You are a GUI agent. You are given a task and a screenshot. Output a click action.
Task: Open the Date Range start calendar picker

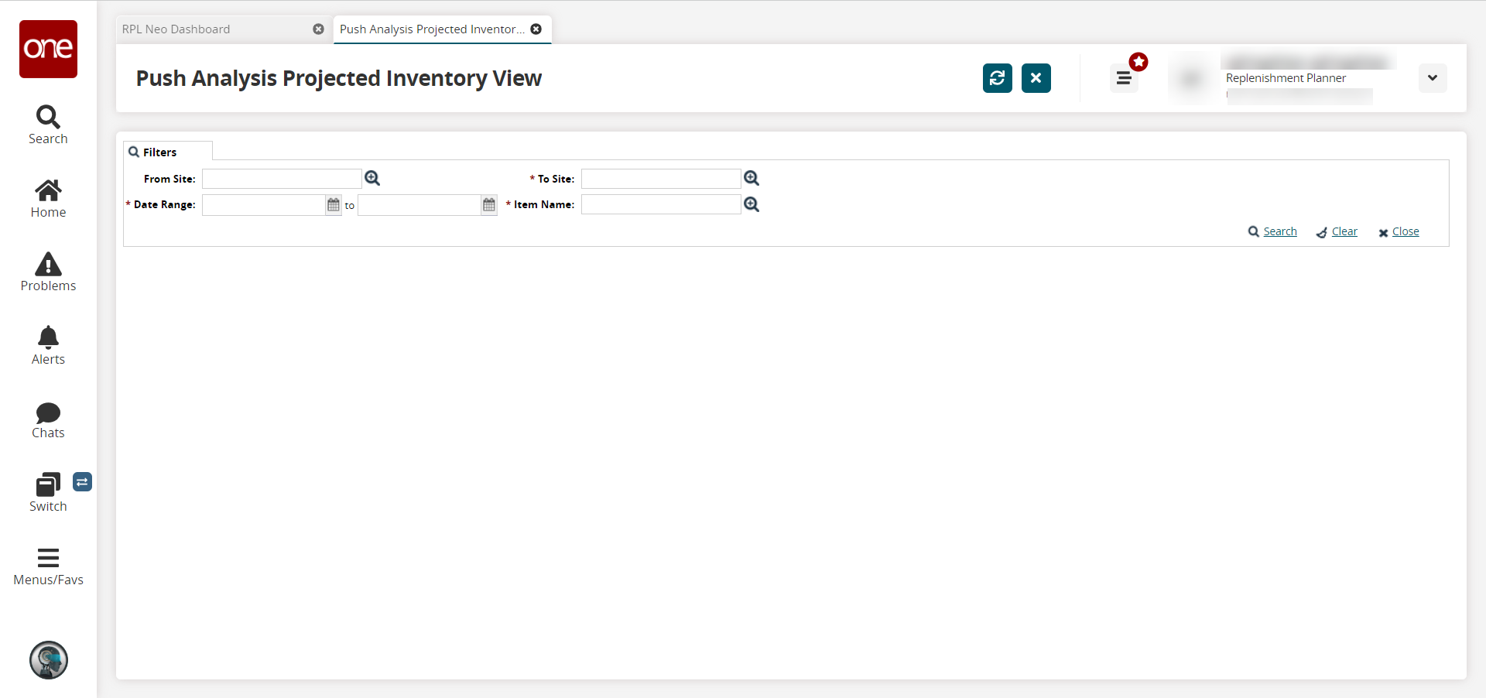pyautogui.click(x=334, y=205)
